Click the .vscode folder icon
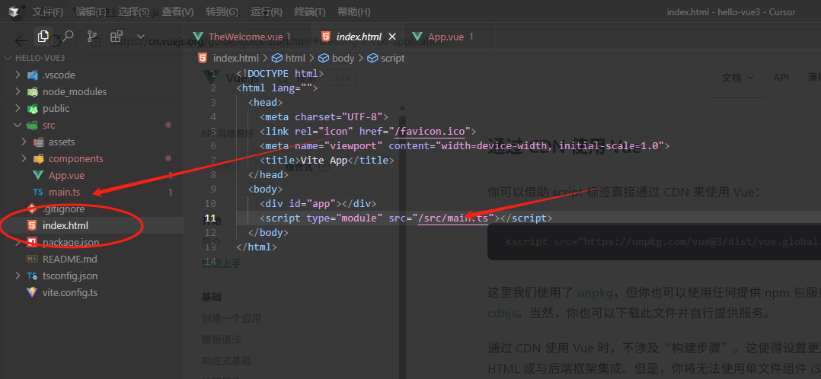The image size is (821, 379). click(x=33, y=75)
